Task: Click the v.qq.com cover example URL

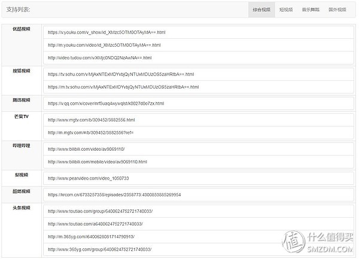Action: coord(106,103)
